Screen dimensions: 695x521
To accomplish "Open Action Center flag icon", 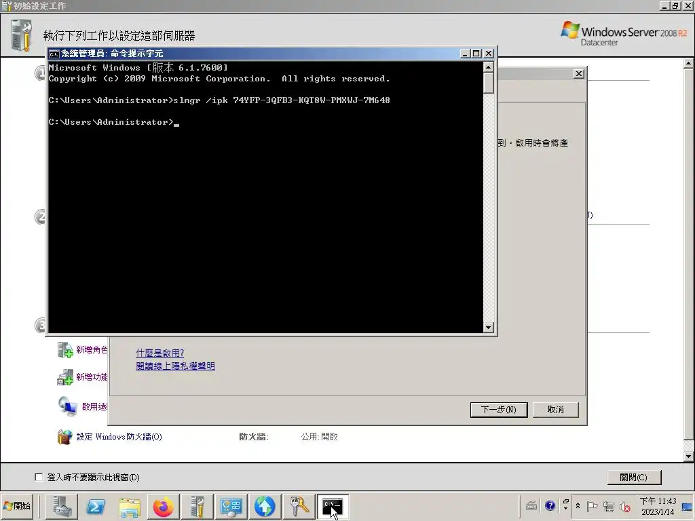I will (x=592, y=506).
